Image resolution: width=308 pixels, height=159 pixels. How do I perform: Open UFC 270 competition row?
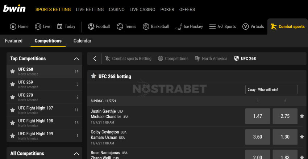[x=45, y=97]
